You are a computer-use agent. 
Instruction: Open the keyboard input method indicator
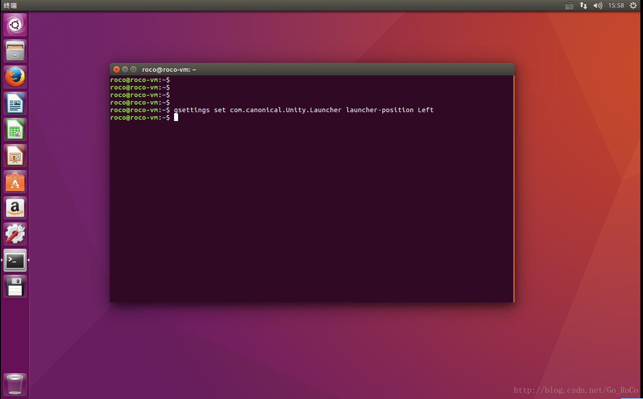click(x=569, y=6)
